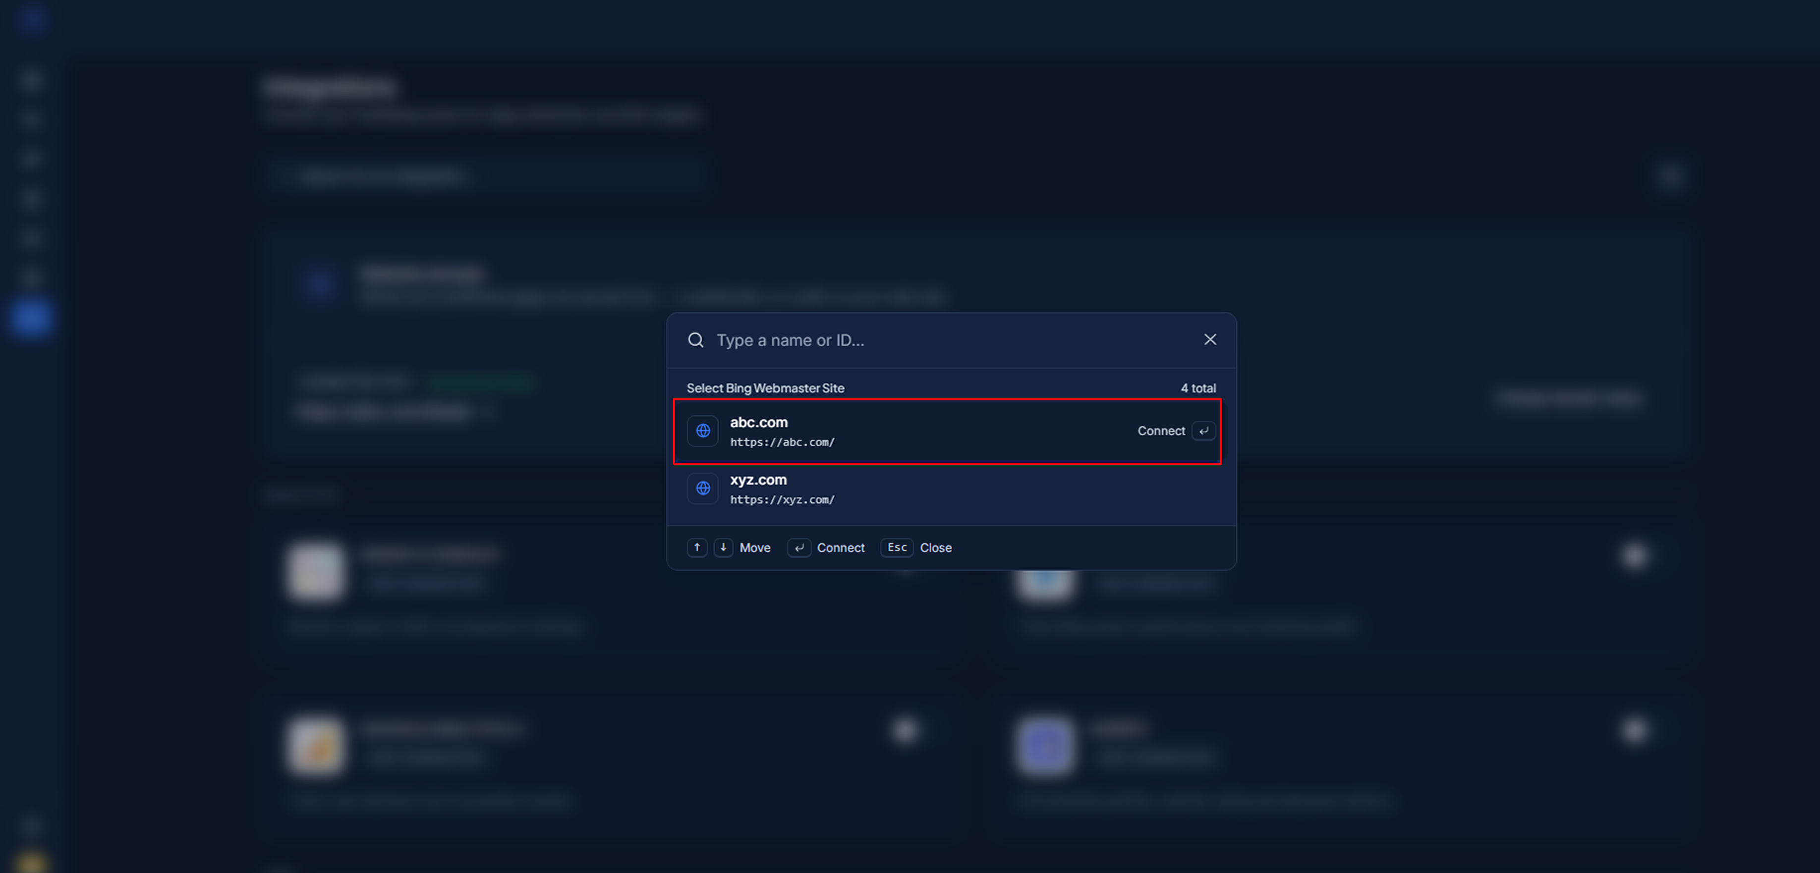Close the site picker with the X icon

[x=1209, y=340]
